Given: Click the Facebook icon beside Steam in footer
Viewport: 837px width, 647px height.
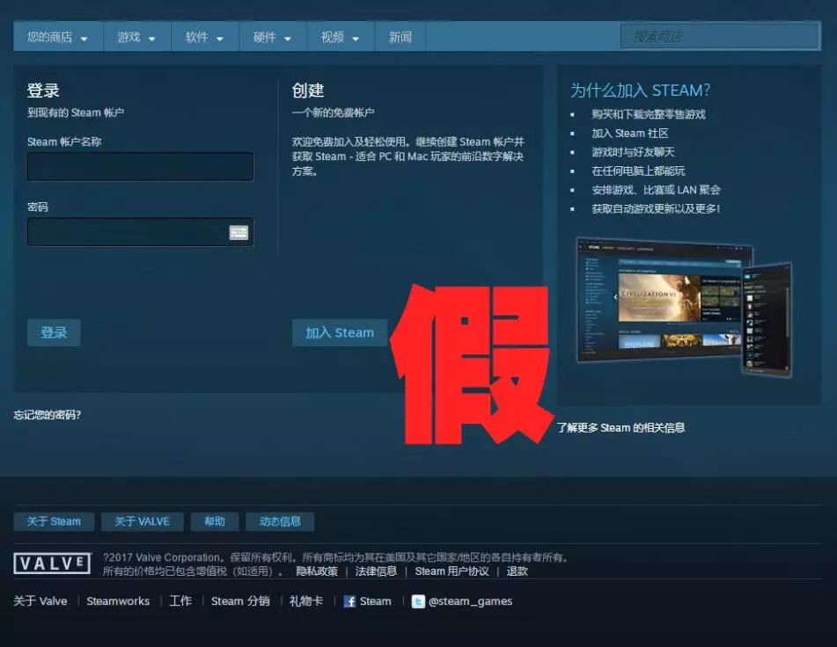Looking at the screenshot, I should tap(349, 601).
